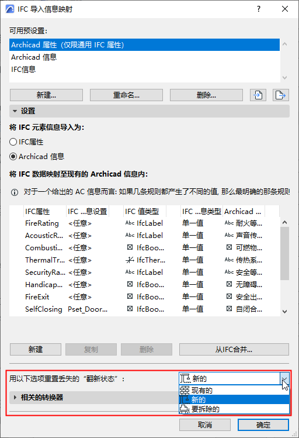Viewport: 299px width, 438px height.
Task: Select the Combusti... row
Action: [x=144, y=248]
